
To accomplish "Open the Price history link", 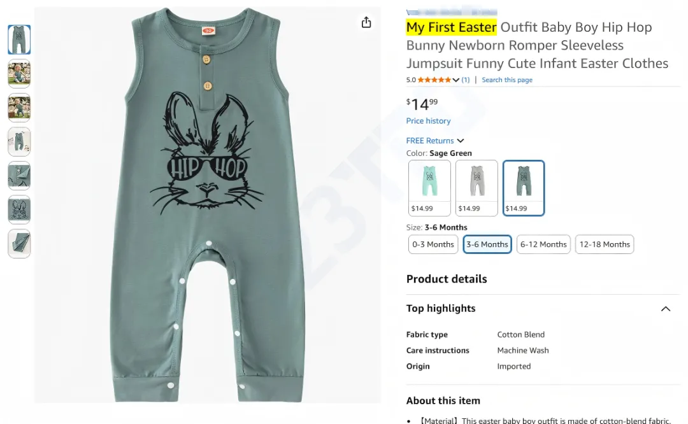I will pos(428,121).
